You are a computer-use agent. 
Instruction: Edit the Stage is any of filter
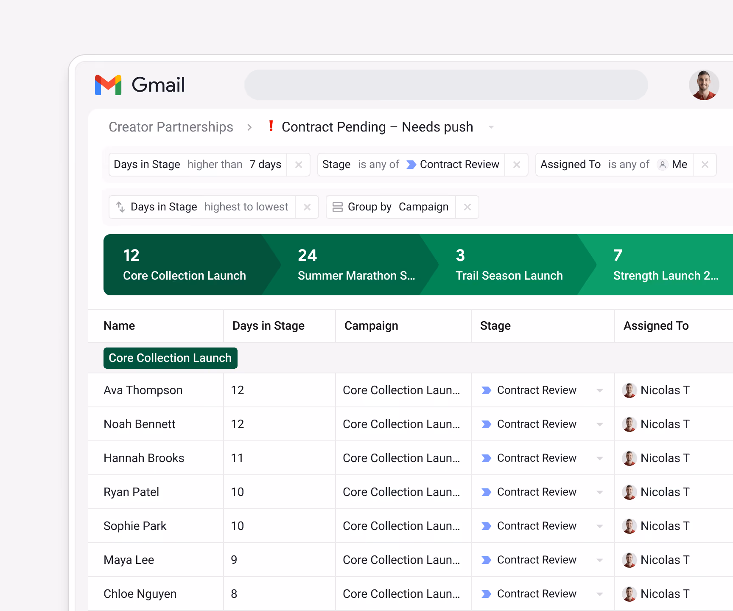point(411,165)
